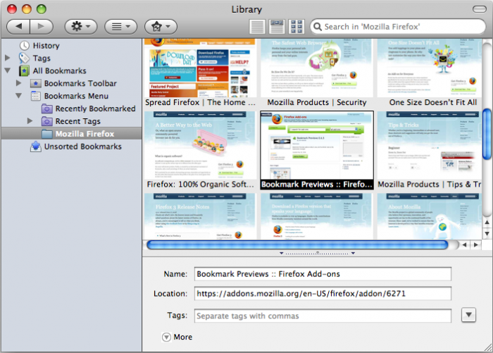Click the search magnifier icon

(x=318, y=27)
